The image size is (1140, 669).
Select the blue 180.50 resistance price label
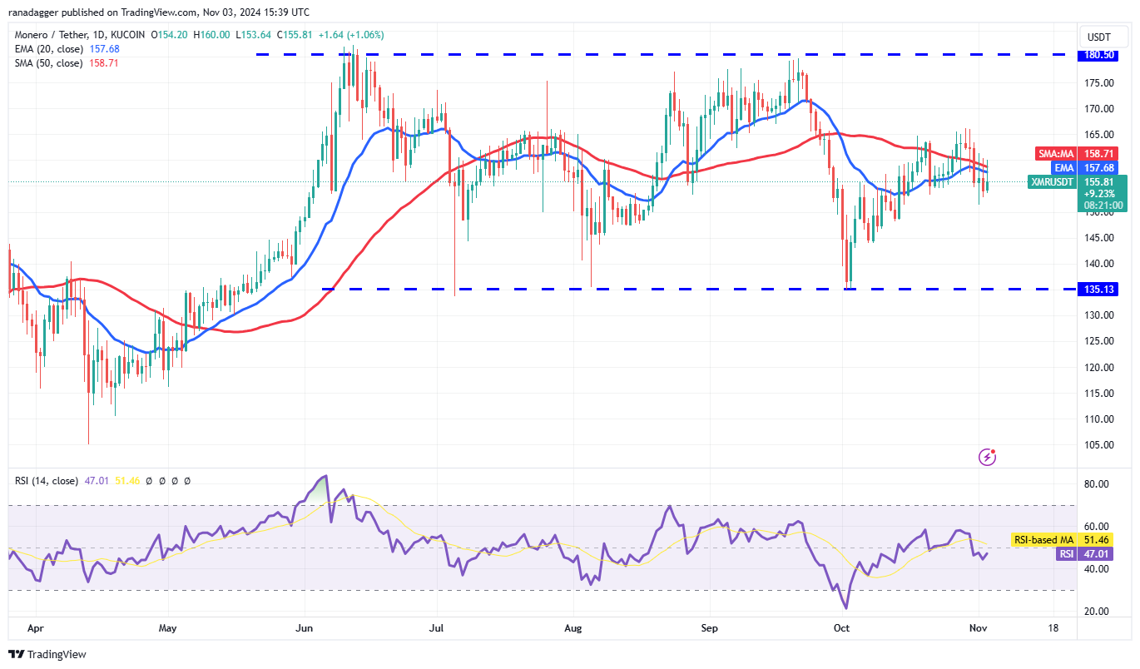[1100, 55]
